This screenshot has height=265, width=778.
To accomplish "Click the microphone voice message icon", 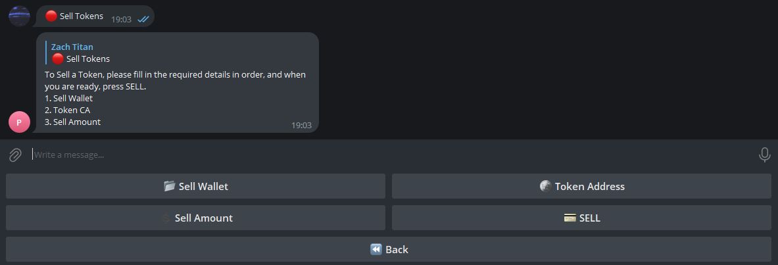I will point(764,155).
